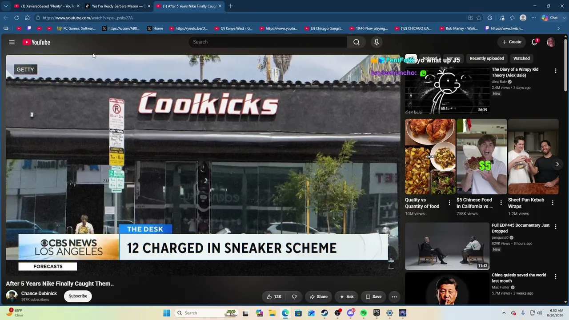Open the PC Games, Software bookmark
Viewport: 569px width, 320px height.
76,28
